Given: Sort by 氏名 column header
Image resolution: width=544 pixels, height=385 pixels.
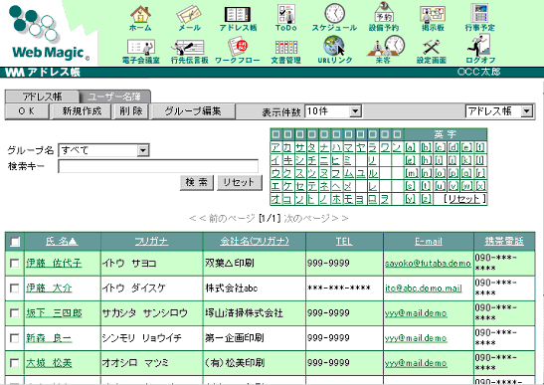Looking at the screenshot, I should coord(62,242).
